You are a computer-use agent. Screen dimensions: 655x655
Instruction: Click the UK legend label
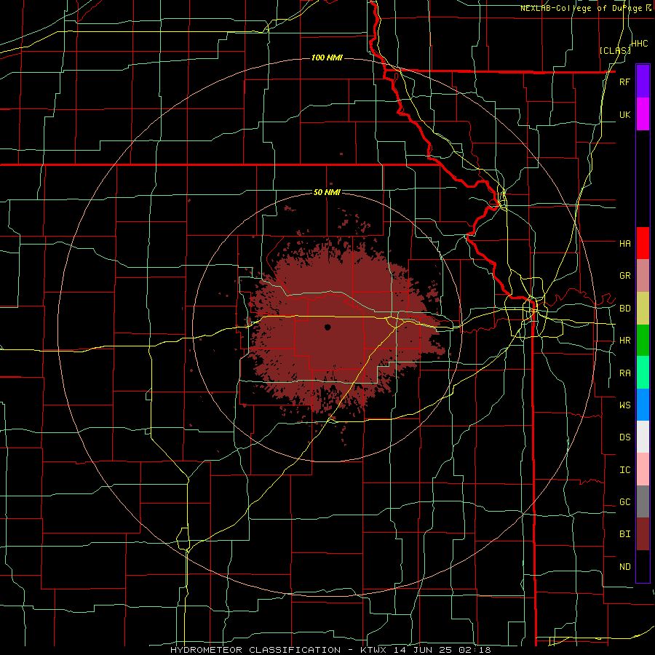point(624,114)
